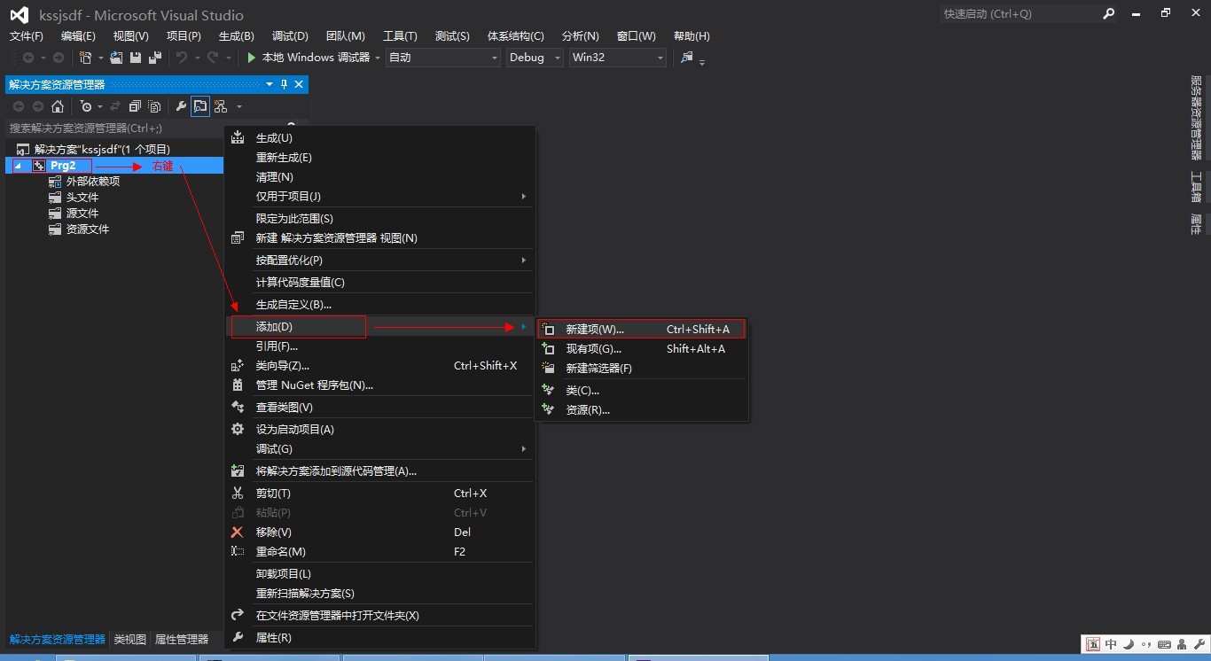1211x661 pixels.
Task: Open the debugger selection dropdown arrow
Action: point(378,58)
